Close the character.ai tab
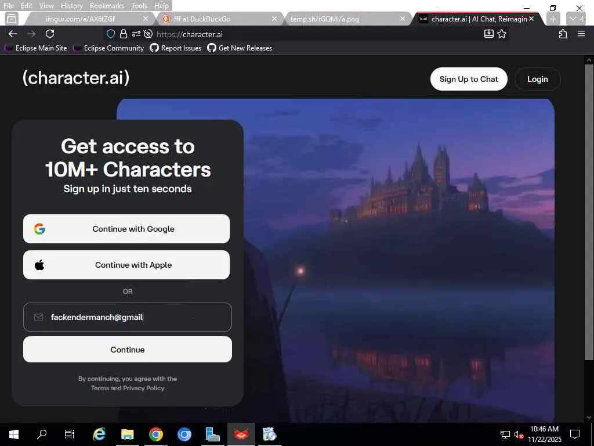This screenshot has height=446, width=594. point(531,19)
